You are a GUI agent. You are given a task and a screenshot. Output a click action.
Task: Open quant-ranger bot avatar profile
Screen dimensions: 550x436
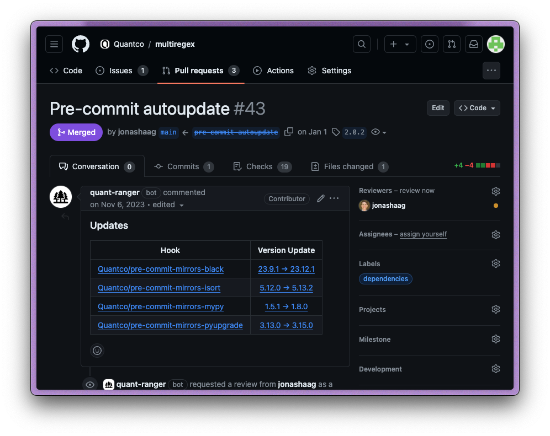tap(61, 197)
